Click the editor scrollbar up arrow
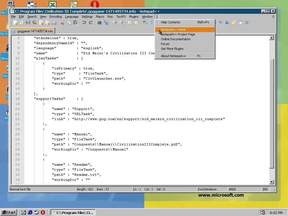The width and height of the screenshot is (288, 216). [x=272, y=38]
